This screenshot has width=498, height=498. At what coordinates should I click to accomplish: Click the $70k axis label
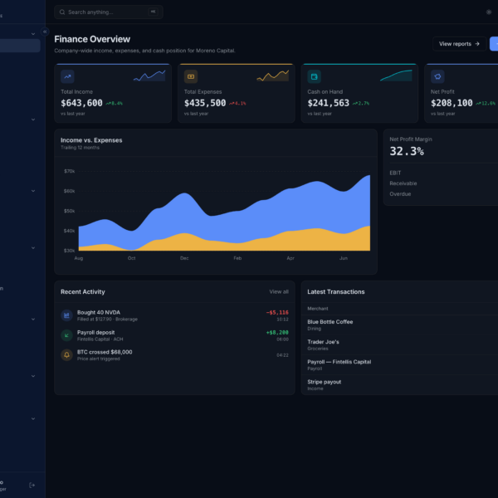(69, 171)
